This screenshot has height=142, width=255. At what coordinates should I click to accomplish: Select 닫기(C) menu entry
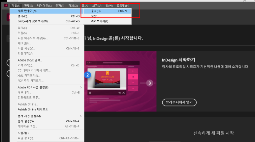pos(47,28)
